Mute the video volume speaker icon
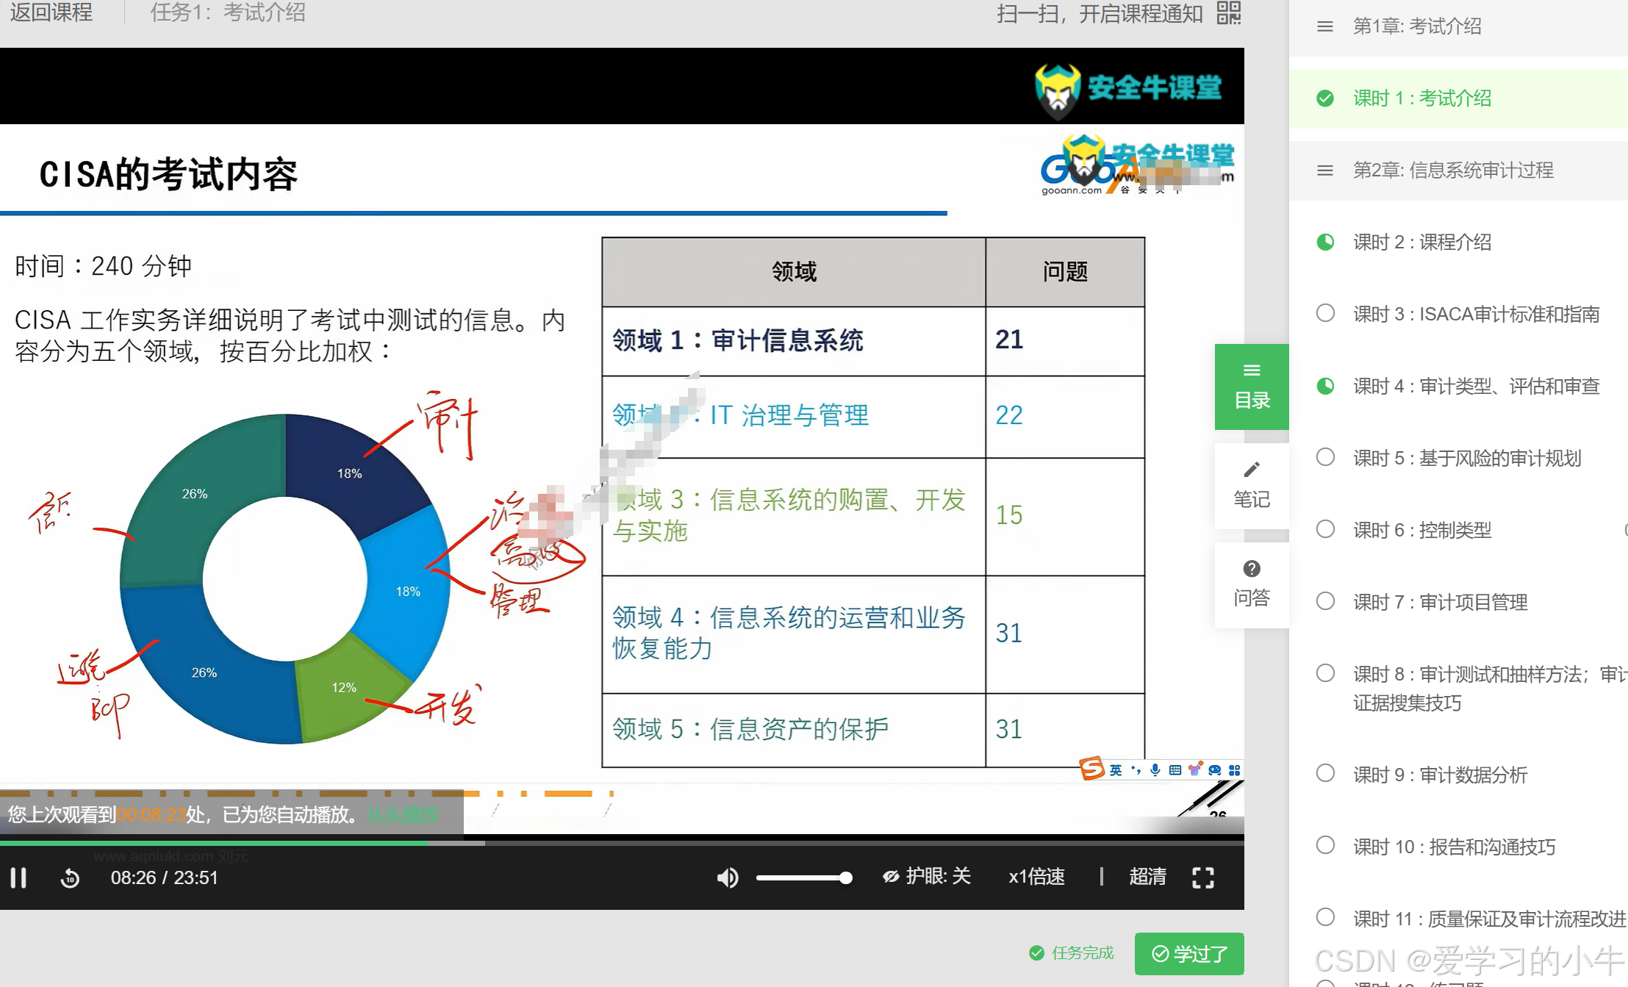The image size is (1628, 987). (x=727, y=877)
